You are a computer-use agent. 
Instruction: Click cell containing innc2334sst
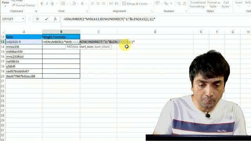(24, 56)
